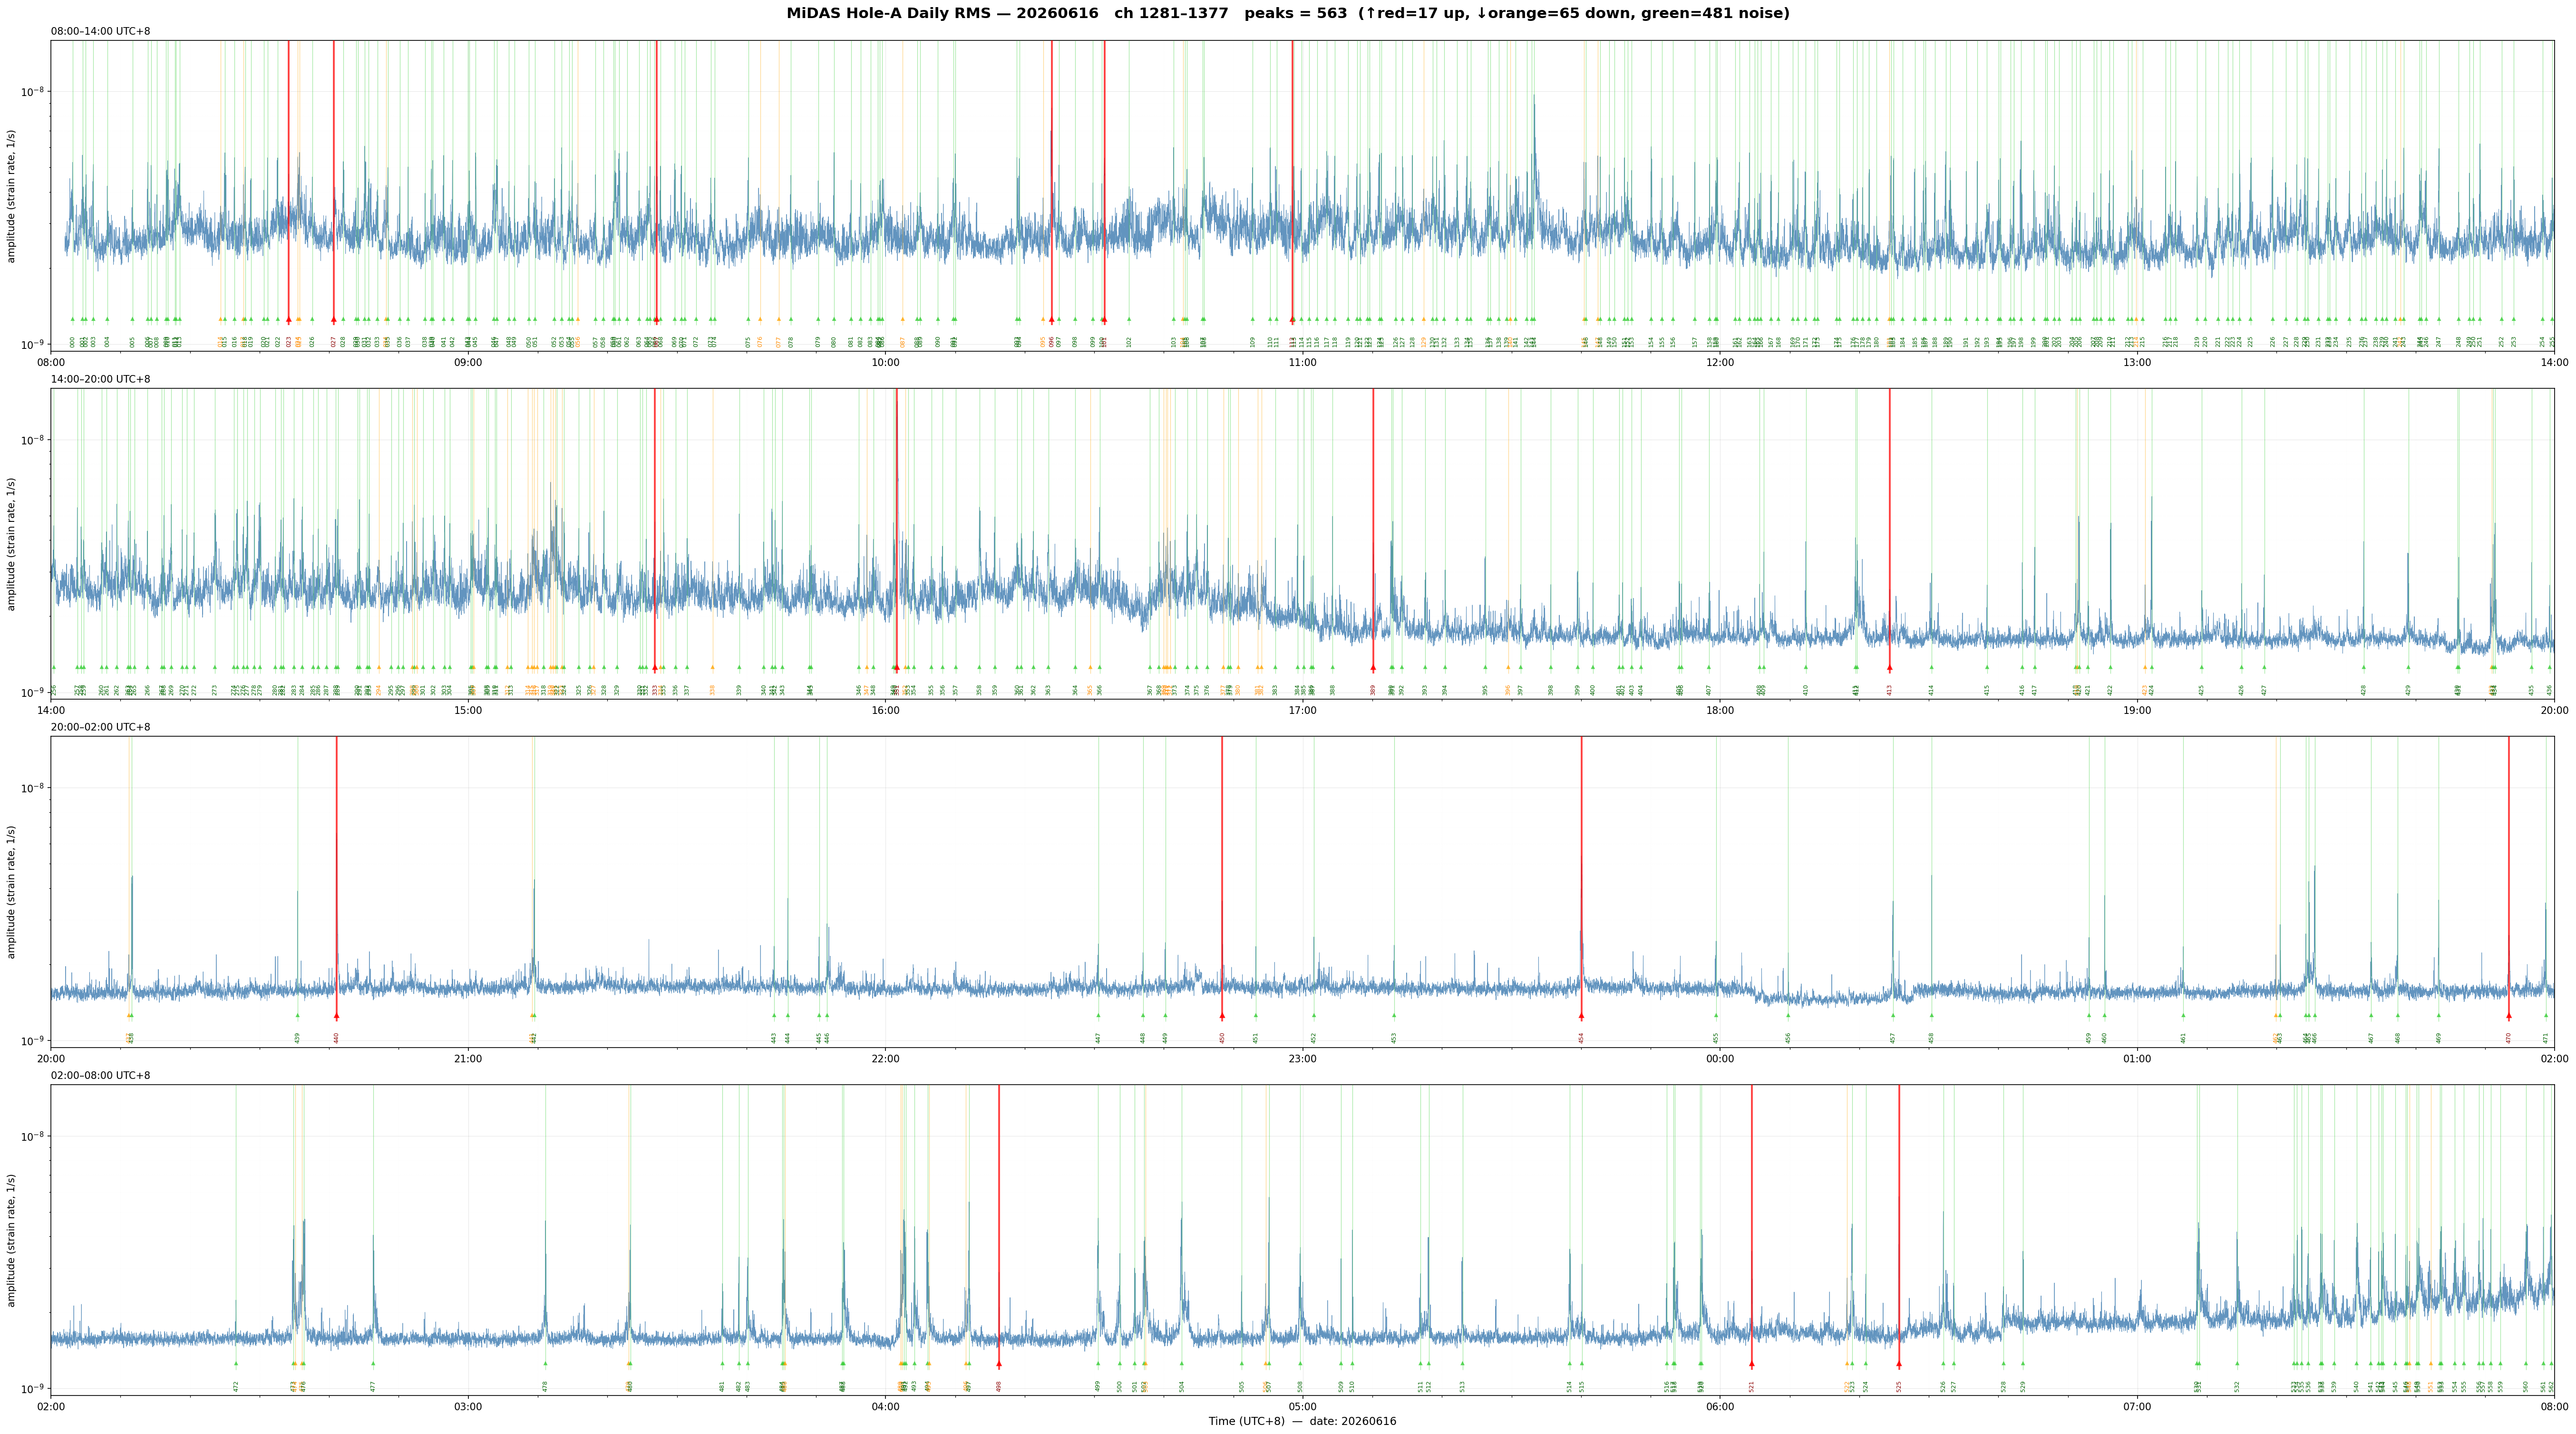The width and height of the screenshot is (2576, 1434).
Task: Click the 10⁻⁸ y-tick of the 14:00–20:00 panel
Action: point(33,440)
